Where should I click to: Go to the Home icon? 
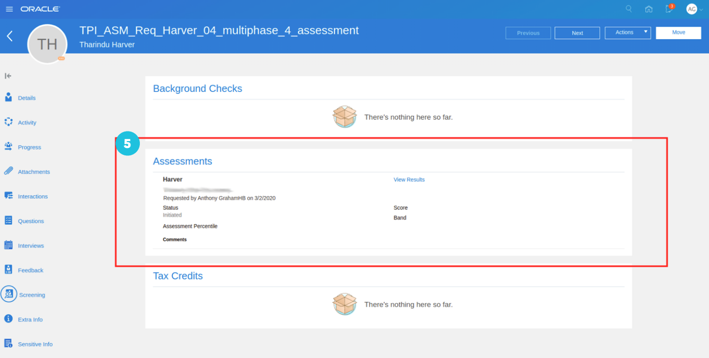tap(649, 9)
